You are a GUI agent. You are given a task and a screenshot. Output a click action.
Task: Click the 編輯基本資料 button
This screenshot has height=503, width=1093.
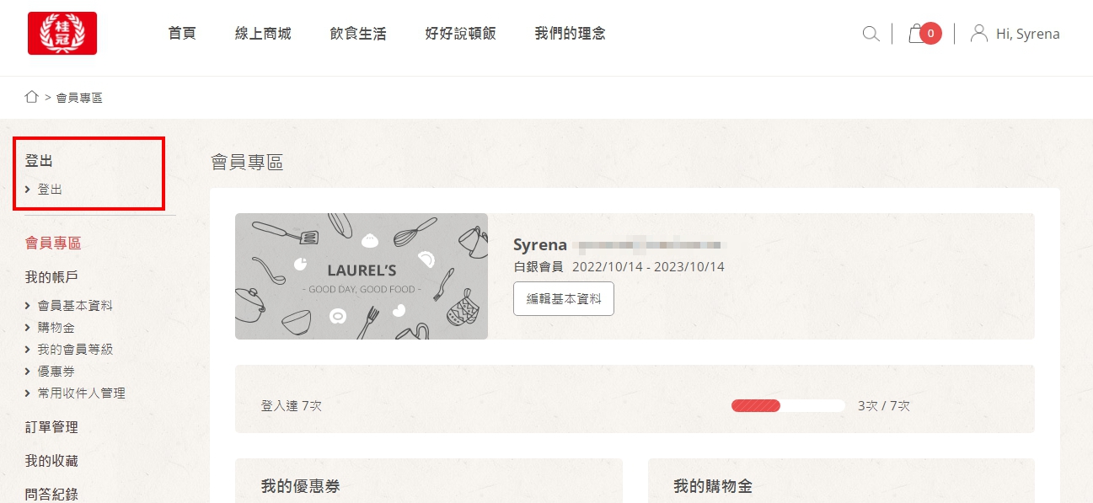tap(564, 299)
